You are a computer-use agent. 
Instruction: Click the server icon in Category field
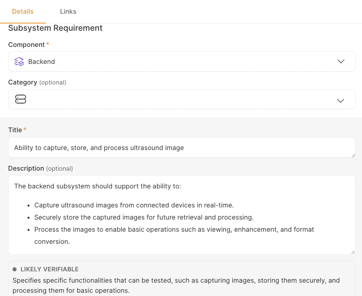[21, 99]
